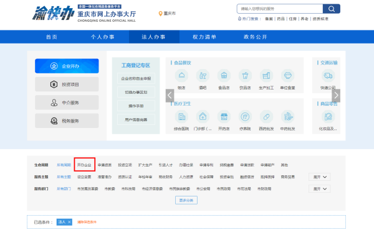Viewport: 374px width, 230px height.
Task: Open the 操作手册 button
Action: click(136, 106)
